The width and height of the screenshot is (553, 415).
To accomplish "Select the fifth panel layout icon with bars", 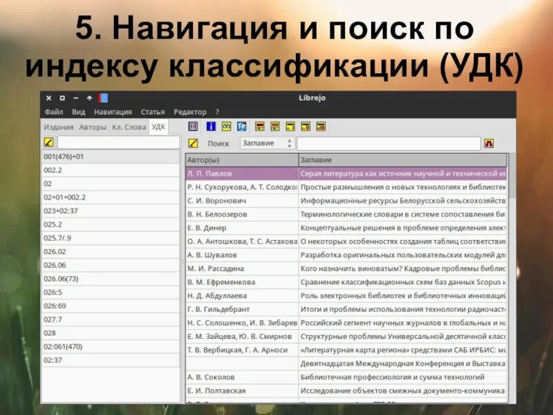I will click(x=321, y=127).
